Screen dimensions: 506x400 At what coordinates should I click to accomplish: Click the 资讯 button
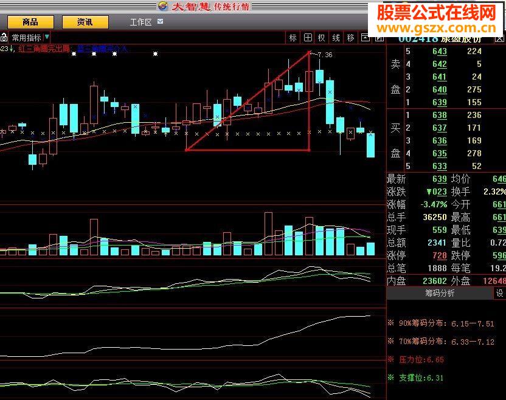point(85,22)
